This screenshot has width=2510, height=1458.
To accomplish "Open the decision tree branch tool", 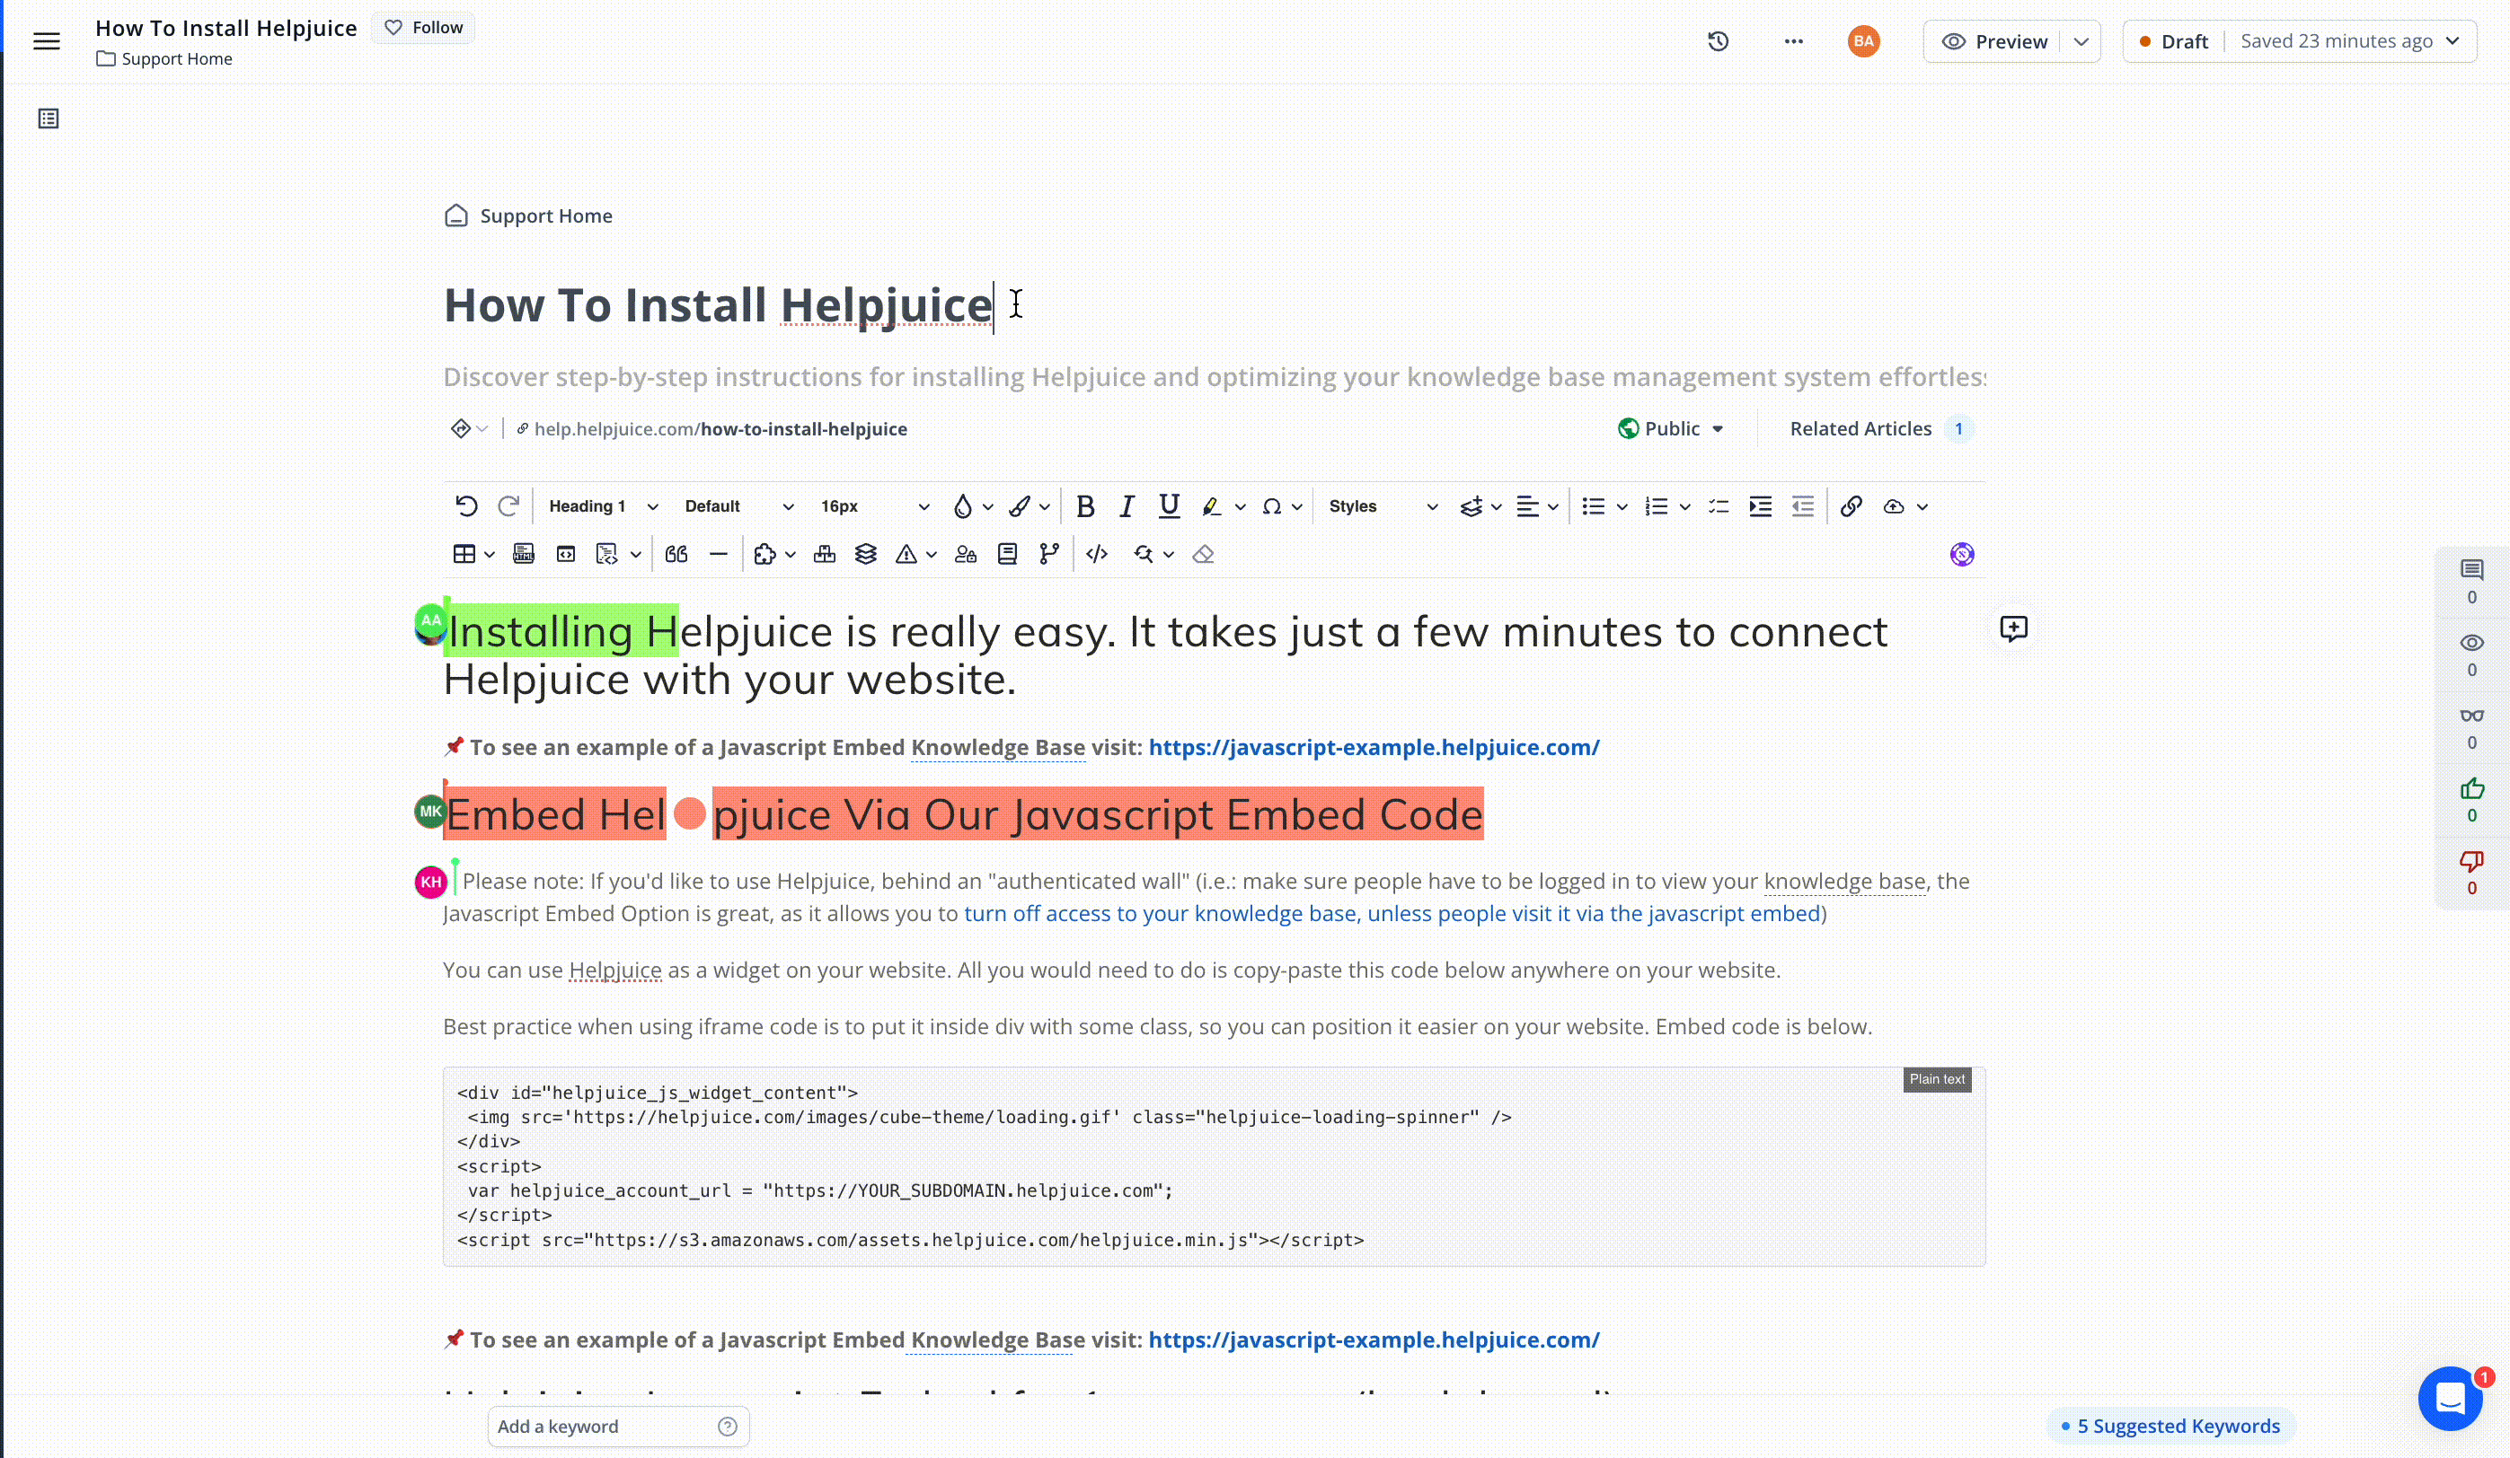I will pyautogui.click(x=1048, y=553).
